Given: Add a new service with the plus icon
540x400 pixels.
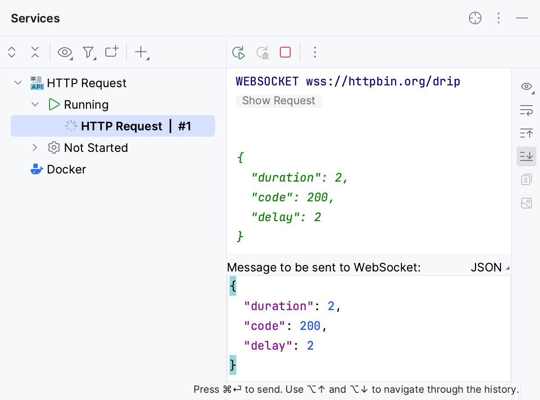Looking at the screenshot, I should (140, 52).
